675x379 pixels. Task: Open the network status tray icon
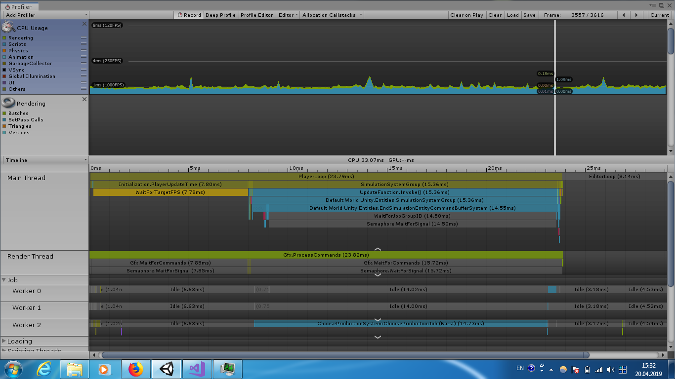point(599,369)
